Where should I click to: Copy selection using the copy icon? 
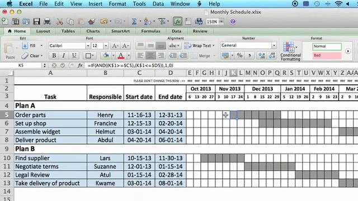coord(70,21)
